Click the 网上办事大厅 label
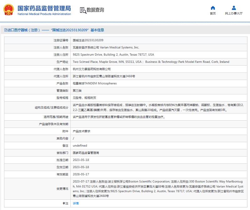250x210 pixels. [234, 13]
